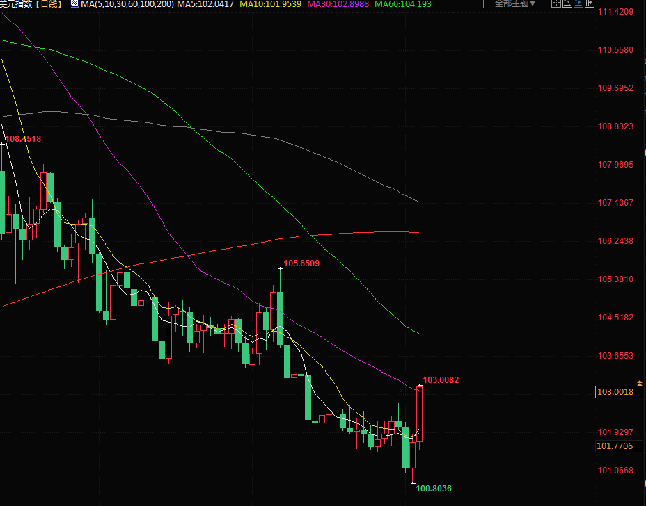Image resolution: width=646 pixels, height=506 pixels.
Task: Click the crosshair cursor icon in the top toolbar
Action: [556, 4]
